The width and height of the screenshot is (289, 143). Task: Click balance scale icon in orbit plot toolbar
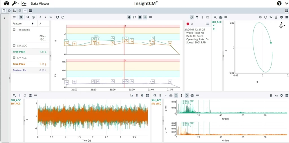pos(220,17)
